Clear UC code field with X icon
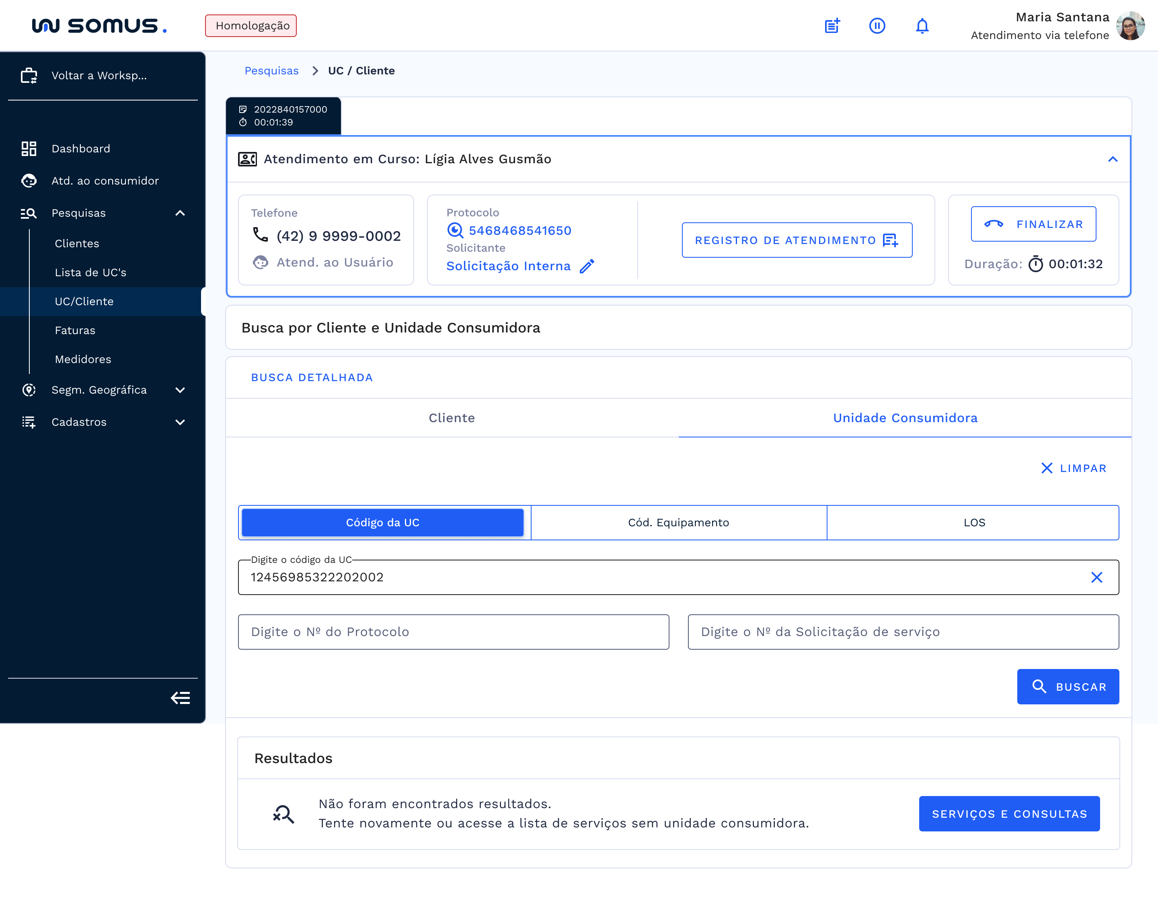Screen dimensions: 1158x907 (x=1096, y=577)
